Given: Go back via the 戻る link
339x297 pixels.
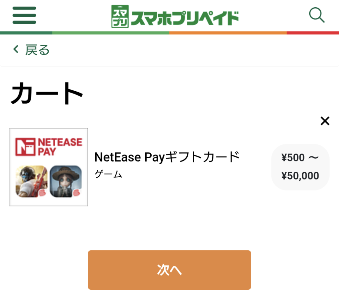Looking at the screenshot, I should (37, 50).
